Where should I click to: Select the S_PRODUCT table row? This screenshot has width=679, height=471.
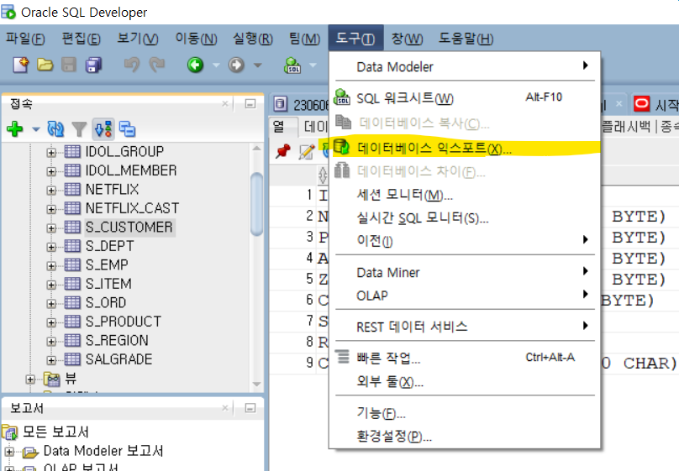tap(124, 322)
